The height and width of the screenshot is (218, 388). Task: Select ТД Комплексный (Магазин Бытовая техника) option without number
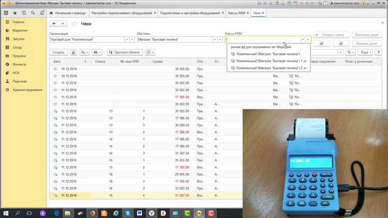tap(268, 54)
